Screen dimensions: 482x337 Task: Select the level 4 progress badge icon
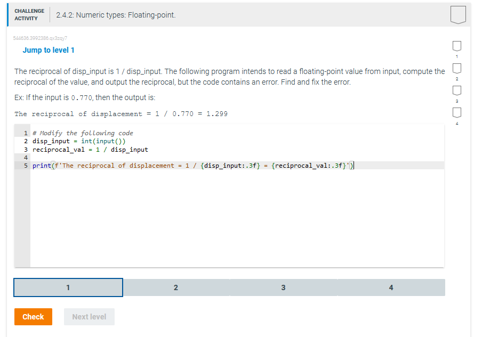pos(456,112)
